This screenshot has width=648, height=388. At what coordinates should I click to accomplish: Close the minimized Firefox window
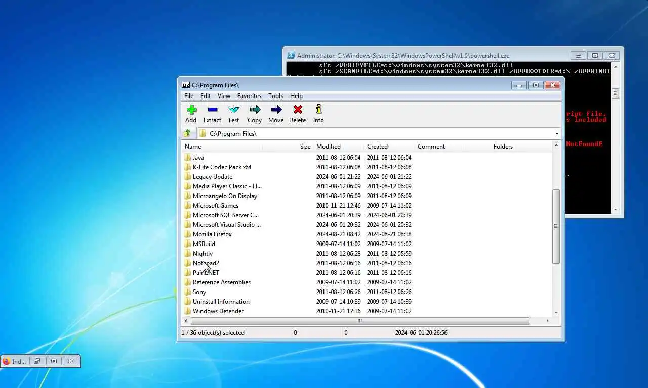coord(71,361)
